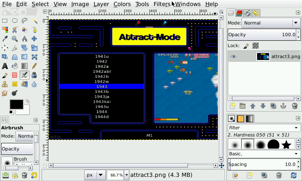Reset colors to black and white
Image resolution: width=302 pixels, height=181 pixels.
12,112
